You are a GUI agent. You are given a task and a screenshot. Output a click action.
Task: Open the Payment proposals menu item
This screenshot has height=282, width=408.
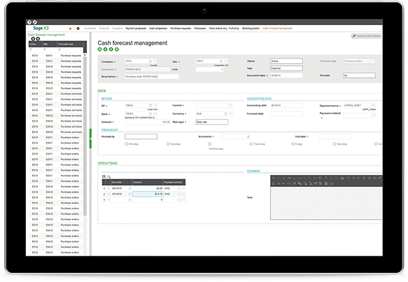(136, 28)
